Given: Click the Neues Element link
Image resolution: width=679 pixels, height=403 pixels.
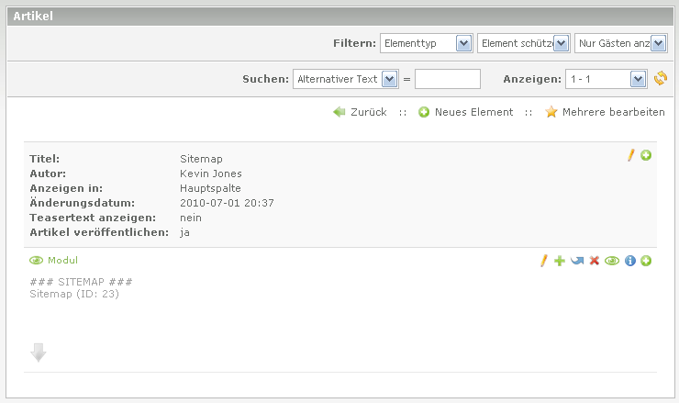Looking at the screenshot, I should click(x=465, y=112).
